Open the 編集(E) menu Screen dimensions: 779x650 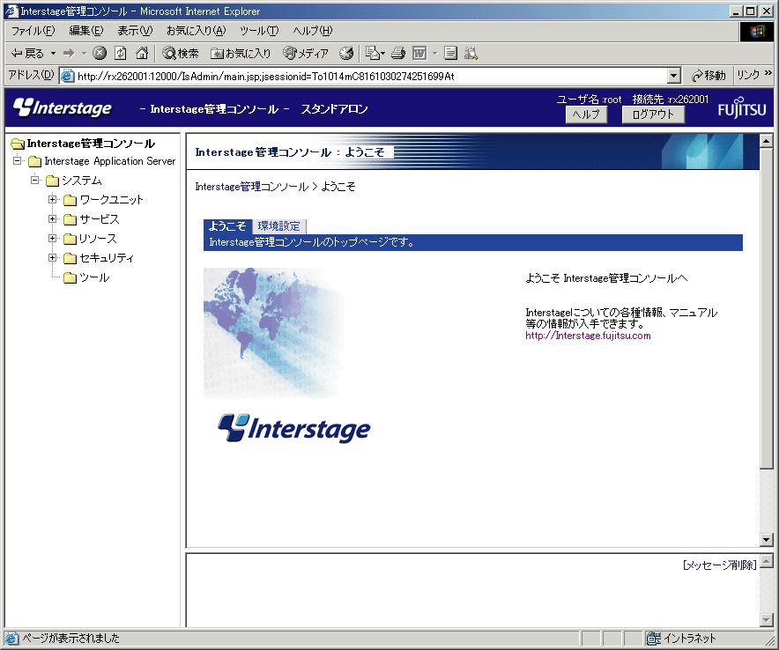tap(86, 31)
